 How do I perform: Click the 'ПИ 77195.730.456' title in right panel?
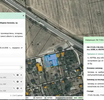click(95, 47)
